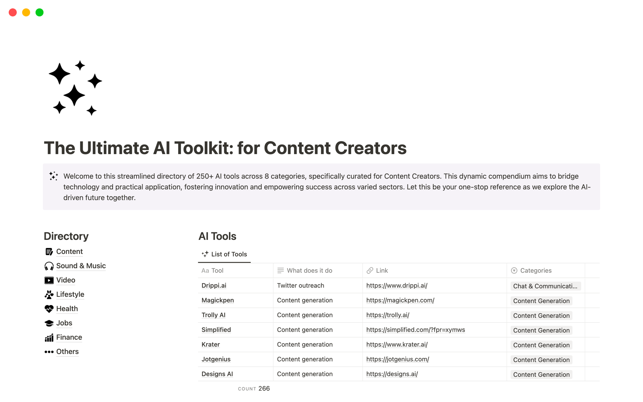Expand the What does it do column
Screen dimensions: 643x402
coord(362,270)
